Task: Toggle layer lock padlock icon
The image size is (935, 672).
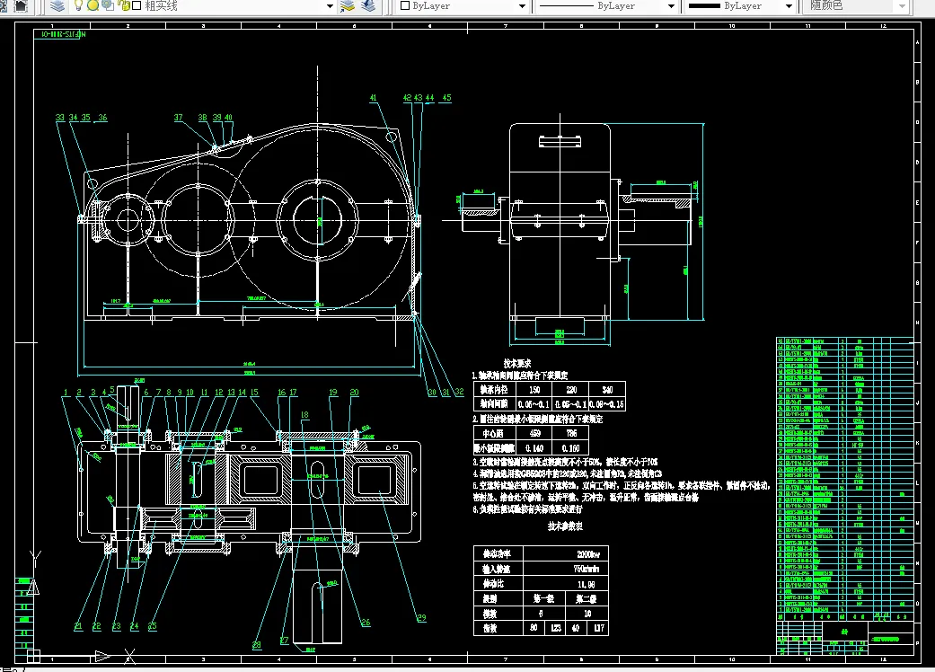Action: [x=124, y=6]
